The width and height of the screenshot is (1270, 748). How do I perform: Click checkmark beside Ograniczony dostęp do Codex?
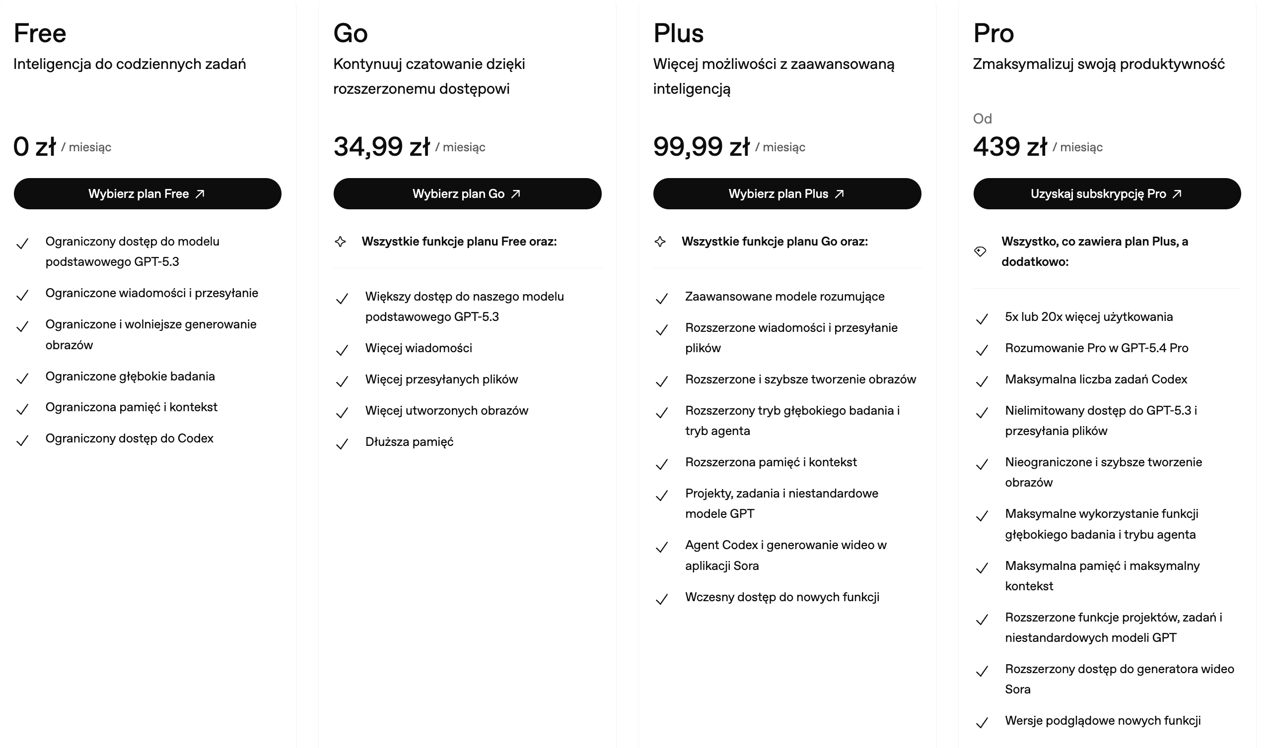pos(22,440)
